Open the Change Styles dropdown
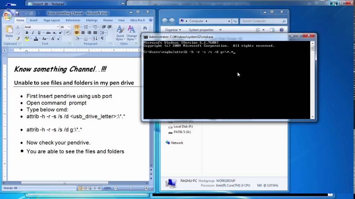Screen dimensions: 355x199 coord(132,33)
